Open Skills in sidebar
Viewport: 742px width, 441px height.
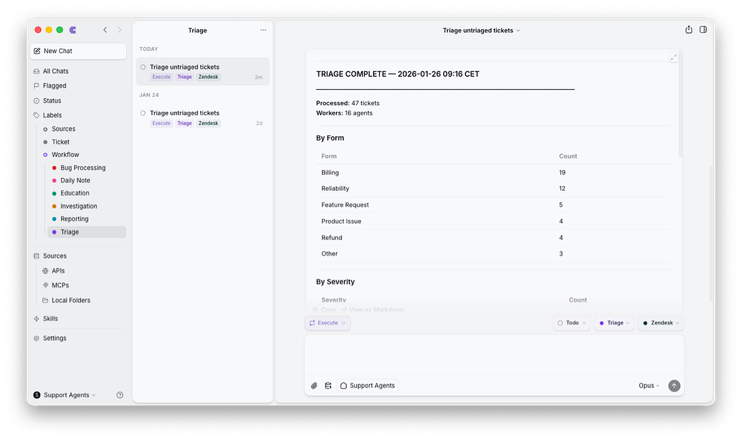[50, 319]
